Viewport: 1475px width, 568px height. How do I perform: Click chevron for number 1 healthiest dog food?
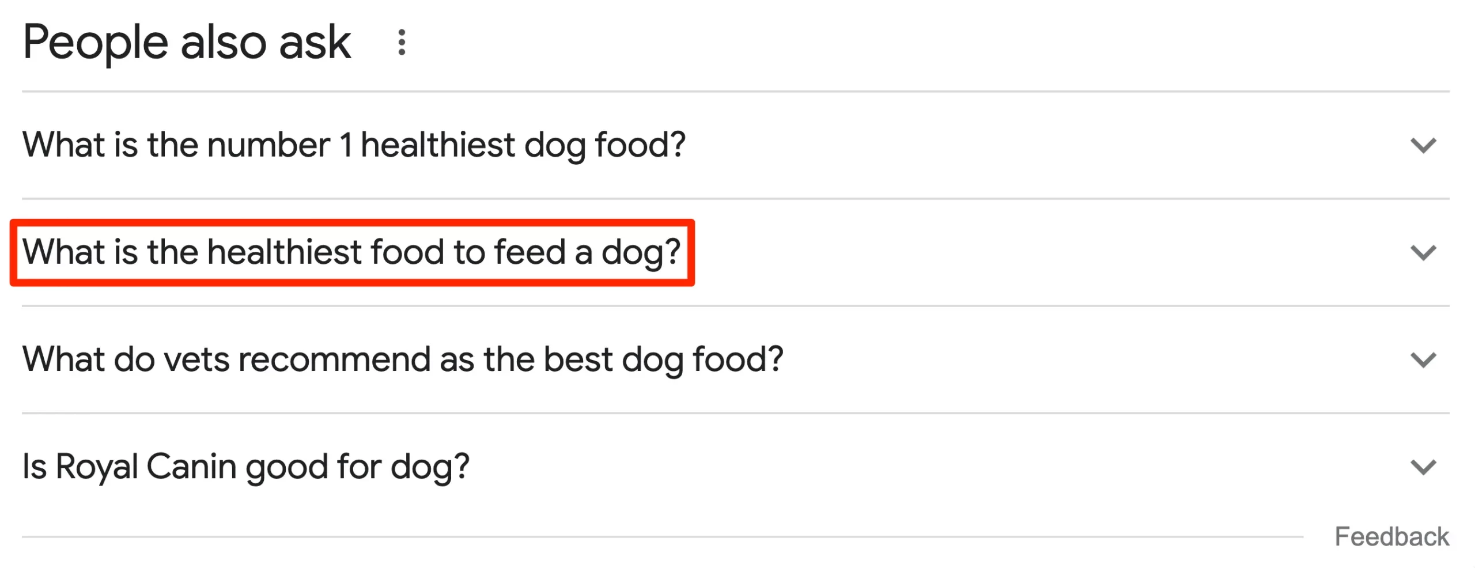pyautogui.click(x=1423, y=145)
